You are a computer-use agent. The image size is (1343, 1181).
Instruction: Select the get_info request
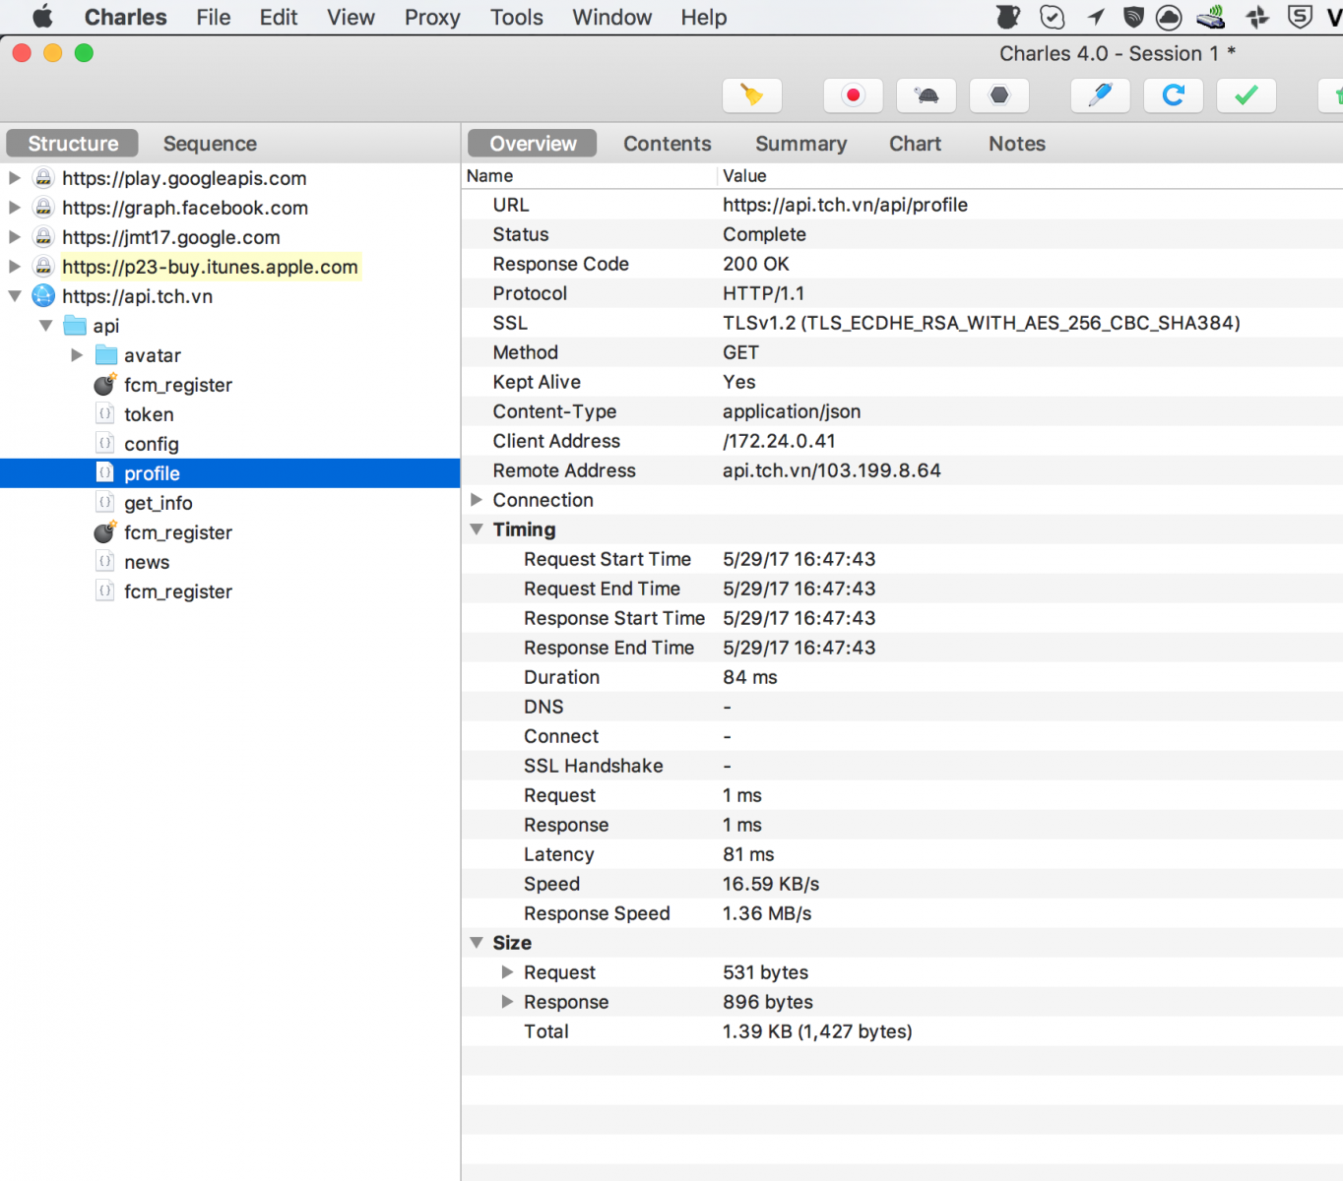(x=159, y=503)
